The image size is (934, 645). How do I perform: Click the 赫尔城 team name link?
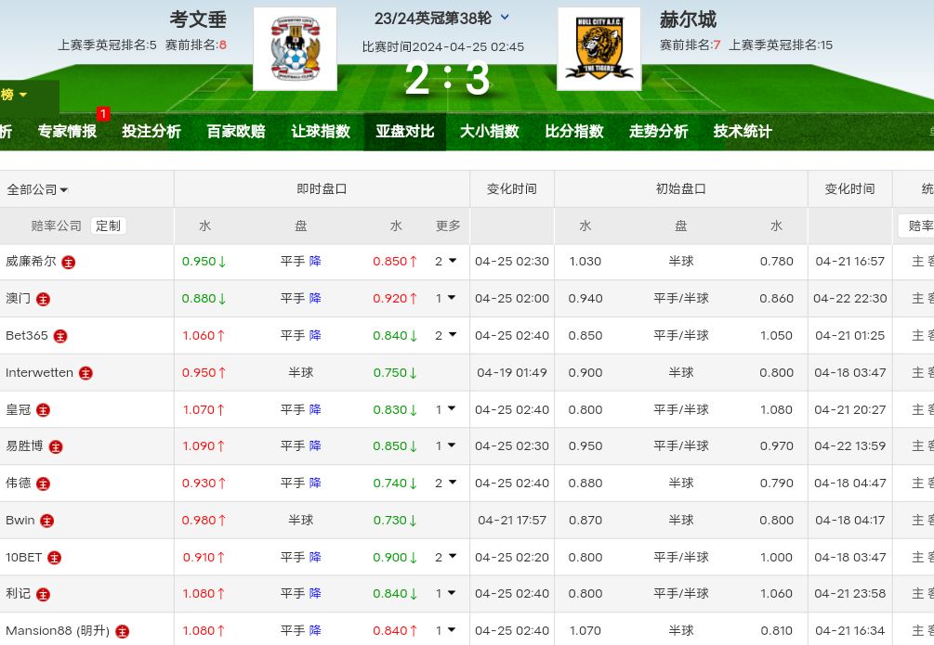tap(688, 19)
